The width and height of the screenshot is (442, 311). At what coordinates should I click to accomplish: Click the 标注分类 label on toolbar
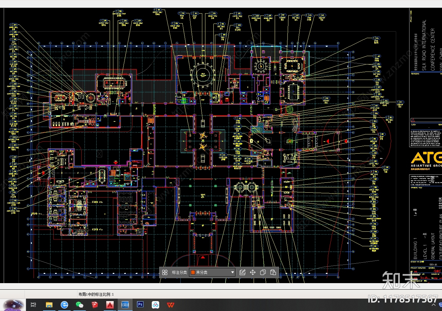(x=179, y=272)
